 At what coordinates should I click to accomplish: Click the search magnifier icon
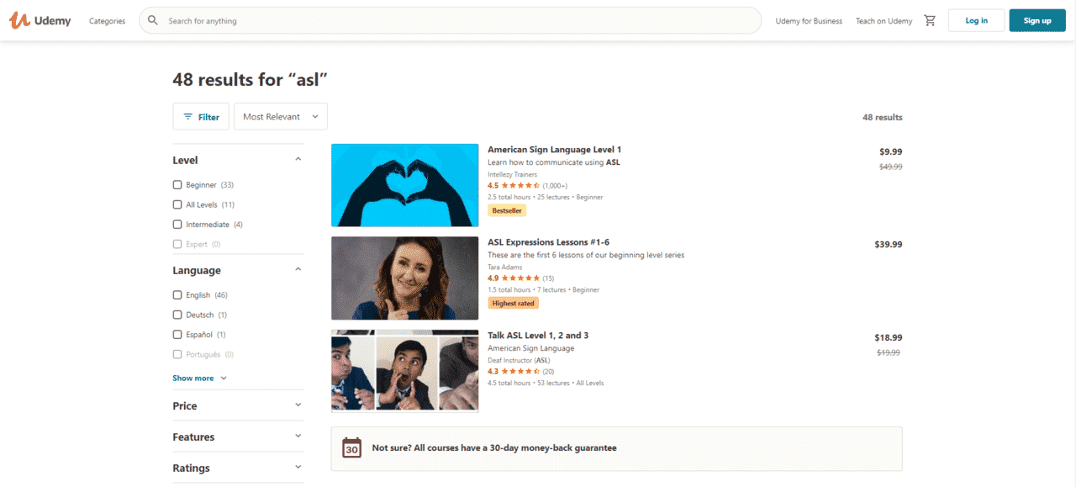[x=152, y=20]
